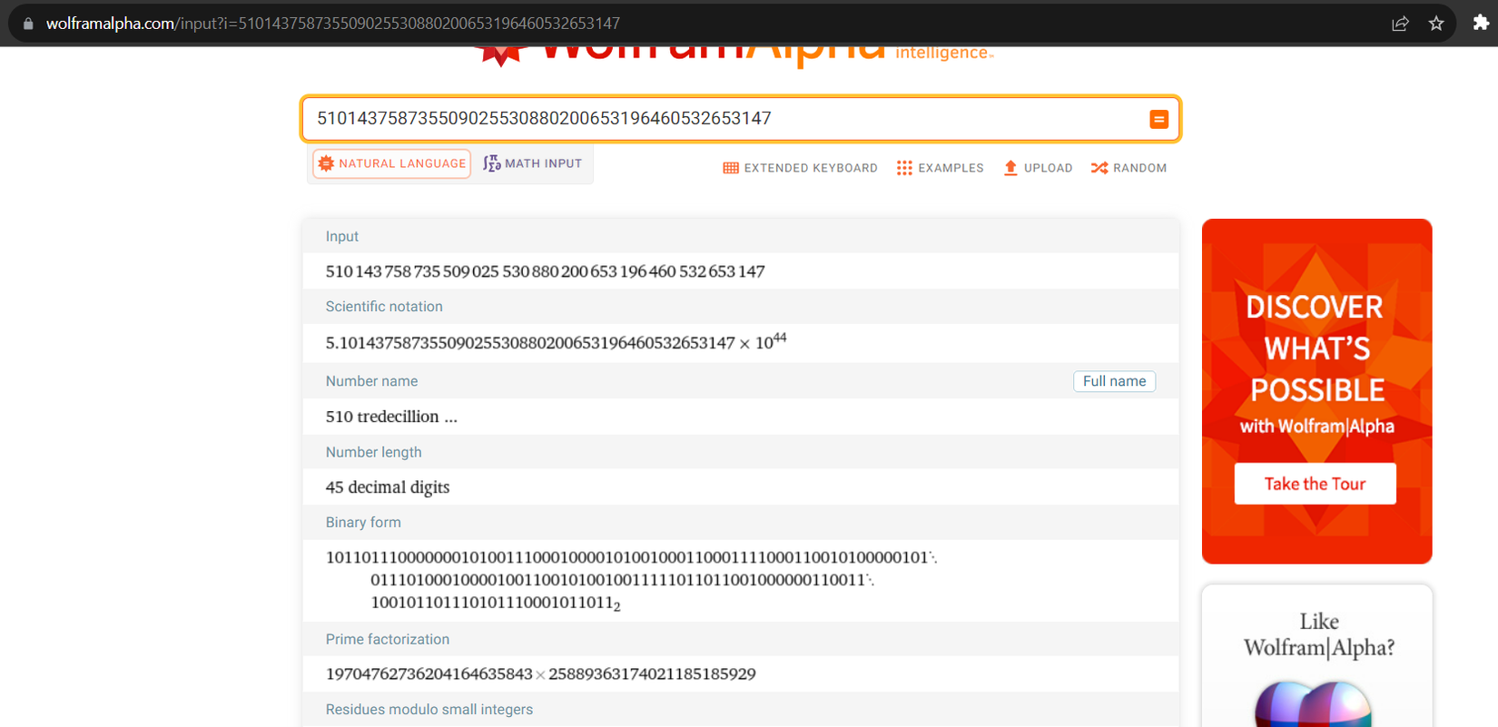Click the Full name button
The height and width of the screenshot is (727, 1498).
click(x=1114, y=381)
